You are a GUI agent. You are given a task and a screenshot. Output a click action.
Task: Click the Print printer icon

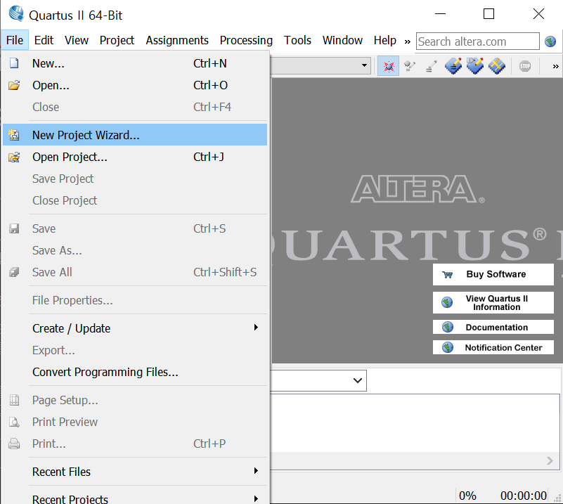[x=14, y=444]
